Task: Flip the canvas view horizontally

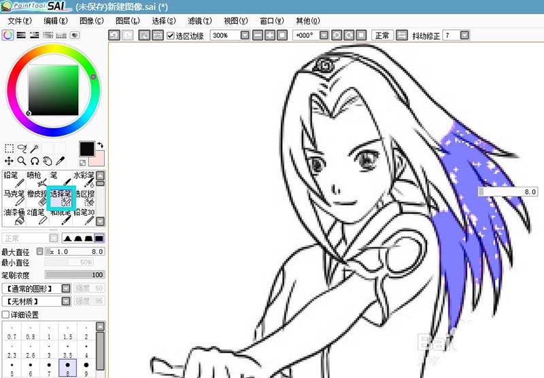Action: click(x=402, y=35)
